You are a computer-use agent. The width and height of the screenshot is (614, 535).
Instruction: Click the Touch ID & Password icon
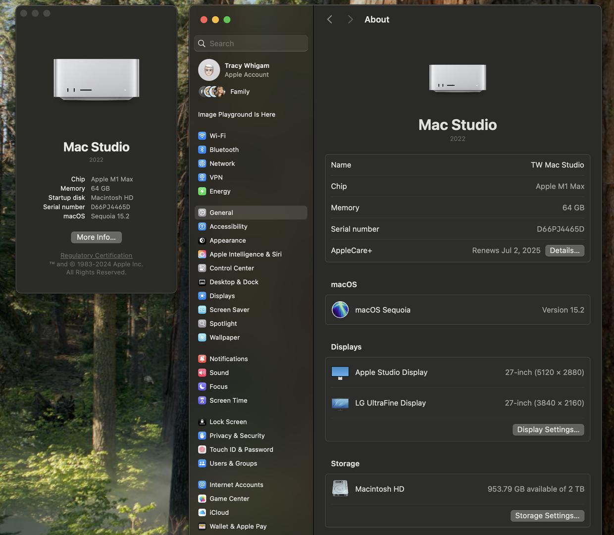tap(202, 449)
